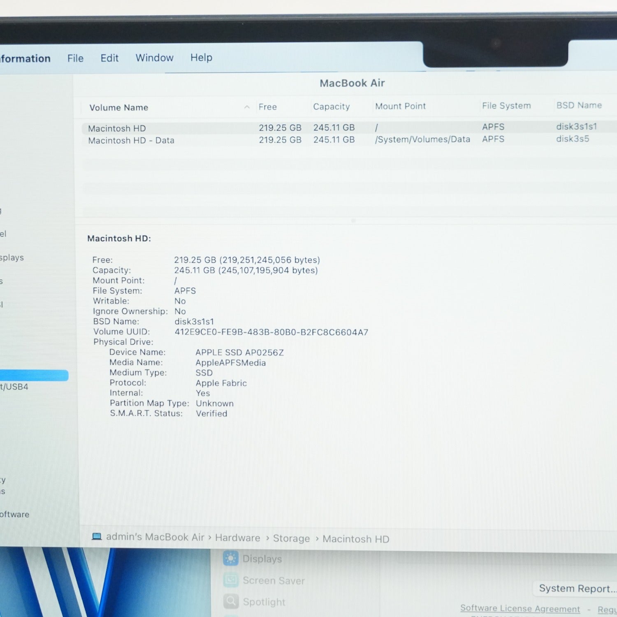Click the Volume UUID value "412E9CE0-FE9B-483B-80B0-B2FC8C6604A7"
This screenshot has width=617, height=617.
tap(271, 332)
